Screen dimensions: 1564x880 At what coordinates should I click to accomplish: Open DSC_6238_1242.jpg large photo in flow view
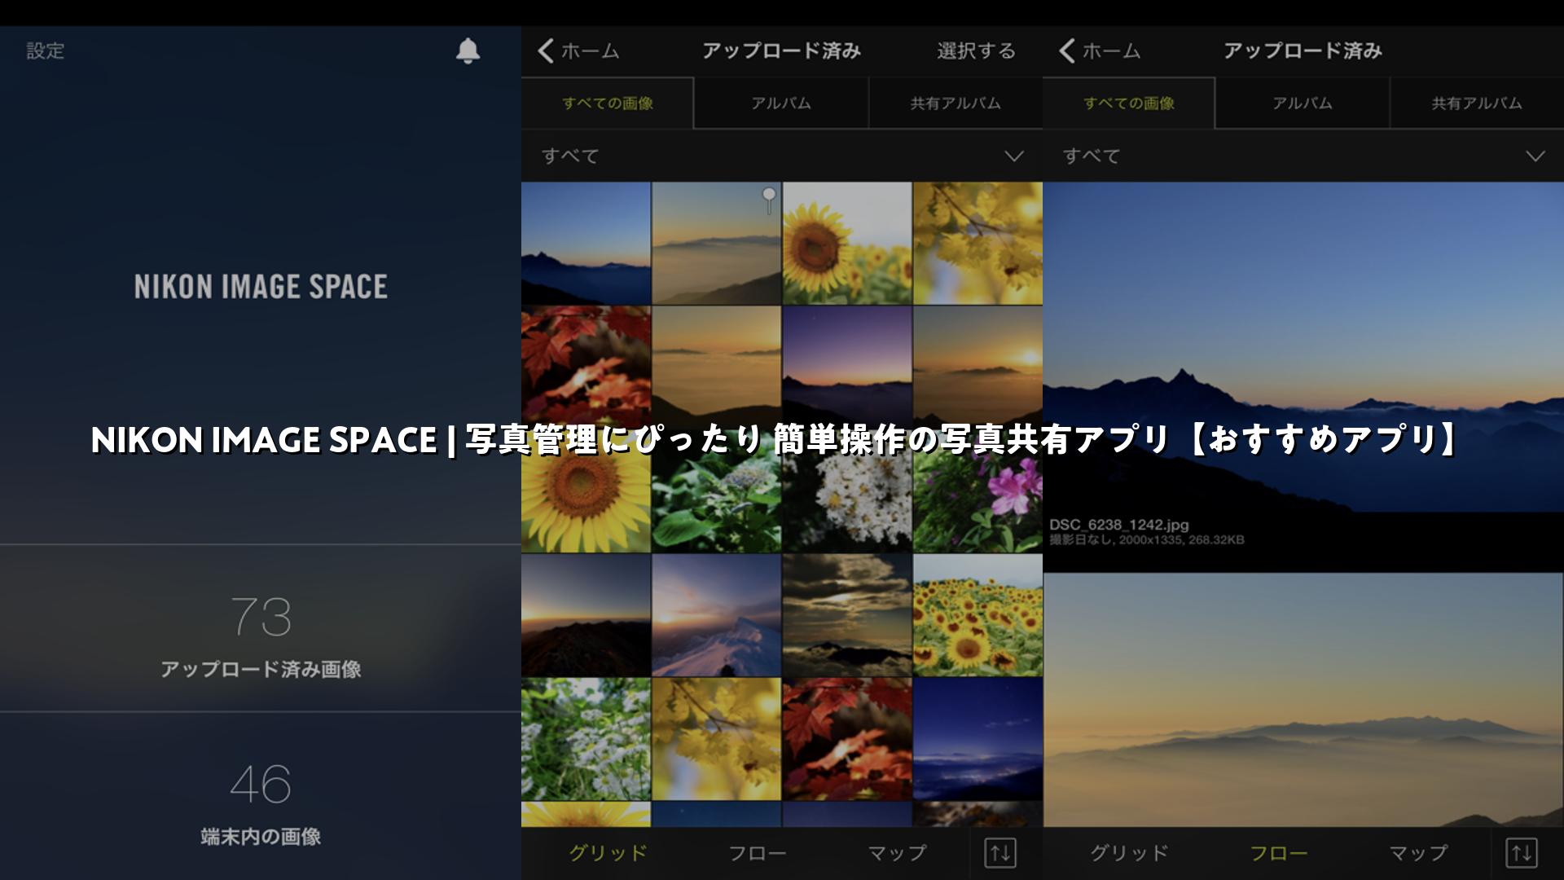(1303, 347)
